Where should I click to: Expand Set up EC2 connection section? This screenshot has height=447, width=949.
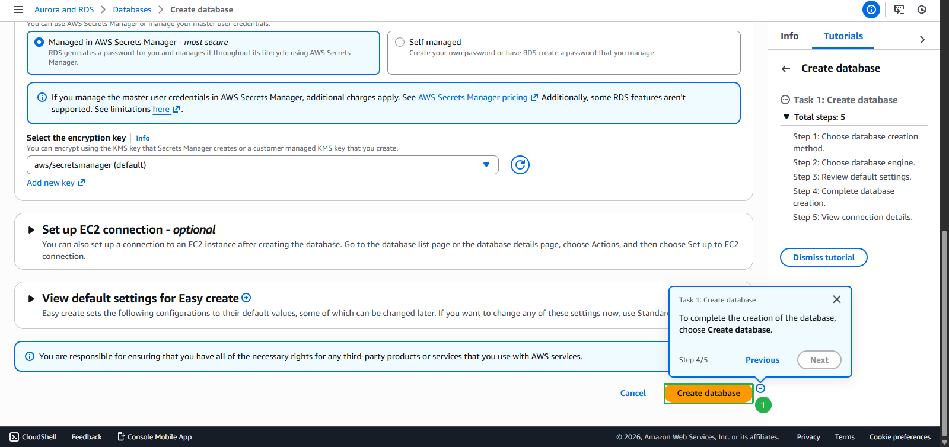point(31,230)
